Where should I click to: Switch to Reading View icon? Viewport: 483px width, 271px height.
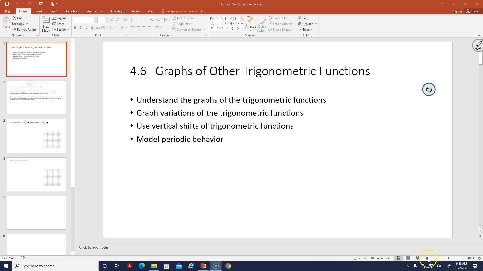417,258
